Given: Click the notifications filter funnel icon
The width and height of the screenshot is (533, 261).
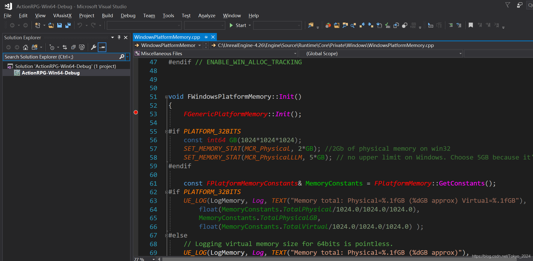Looking at the screenshot, I should click(507, 5).
